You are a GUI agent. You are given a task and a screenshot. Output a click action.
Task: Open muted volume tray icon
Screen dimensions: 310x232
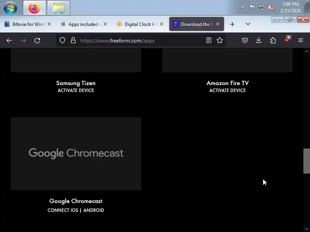click(271, 8)
